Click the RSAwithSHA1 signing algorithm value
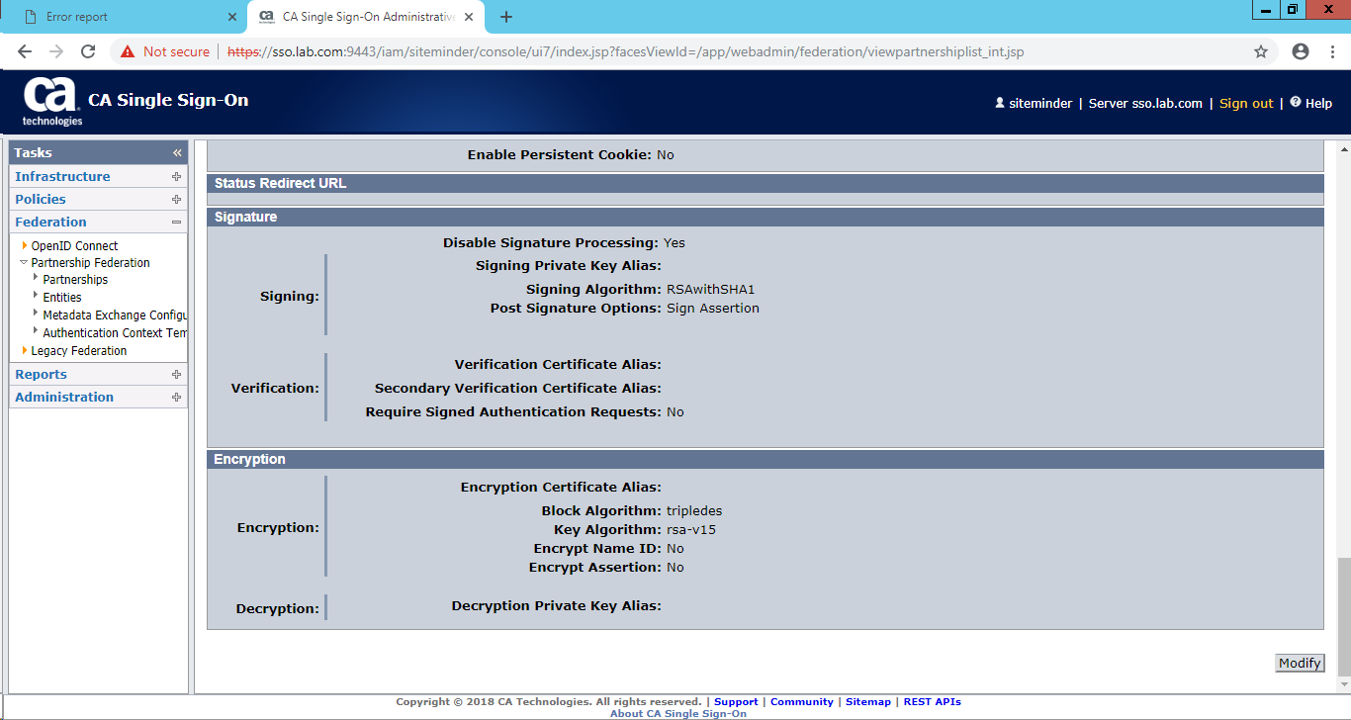This screenshot has height=720, width=1351. (x=711, y=290)
